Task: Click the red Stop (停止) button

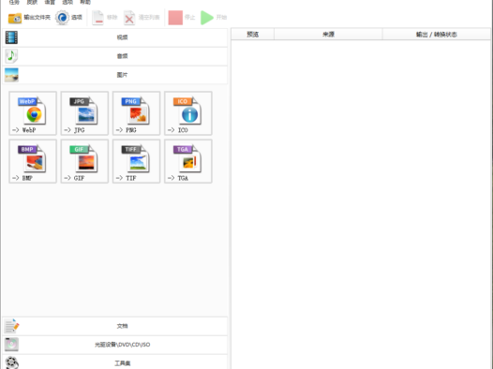Action: (x=182, y=18)
